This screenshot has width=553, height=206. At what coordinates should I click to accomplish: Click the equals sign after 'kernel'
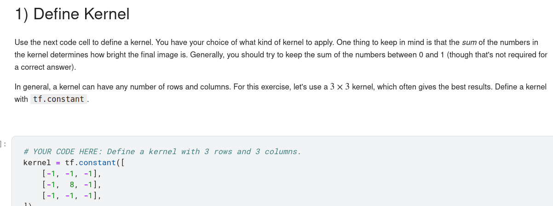coord(58,163)
